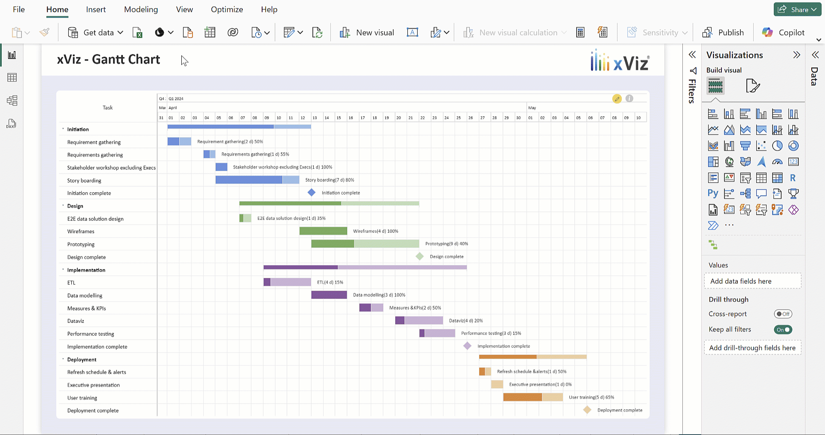The image size is (825, 435).
Task: Select the Python visual icon
Action: point(713,193)
